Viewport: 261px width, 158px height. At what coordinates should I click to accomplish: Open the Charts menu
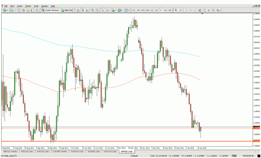tap(28, 6)
